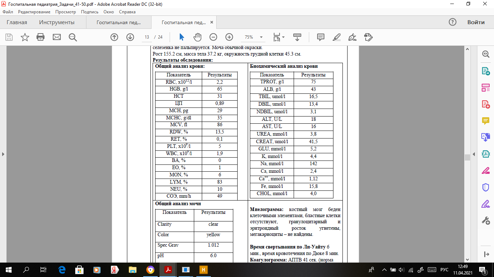Click the Save file floppy disk icon
This screenshot has width=494, height=277.
coord(9,37)
